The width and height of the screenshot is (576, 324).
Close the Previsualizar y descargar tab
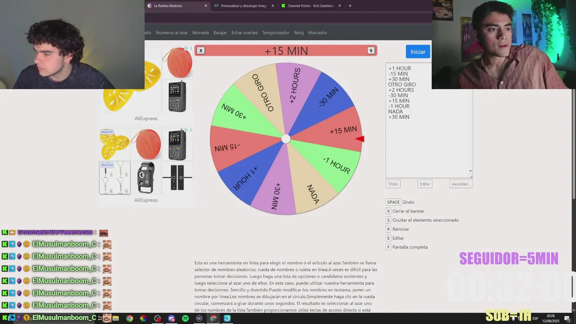tap(273, 6)
